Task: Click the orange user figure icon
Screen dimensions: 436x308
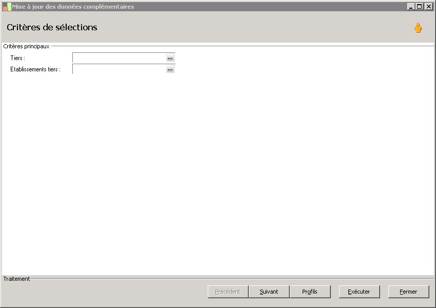Action: tap(418, 28)
